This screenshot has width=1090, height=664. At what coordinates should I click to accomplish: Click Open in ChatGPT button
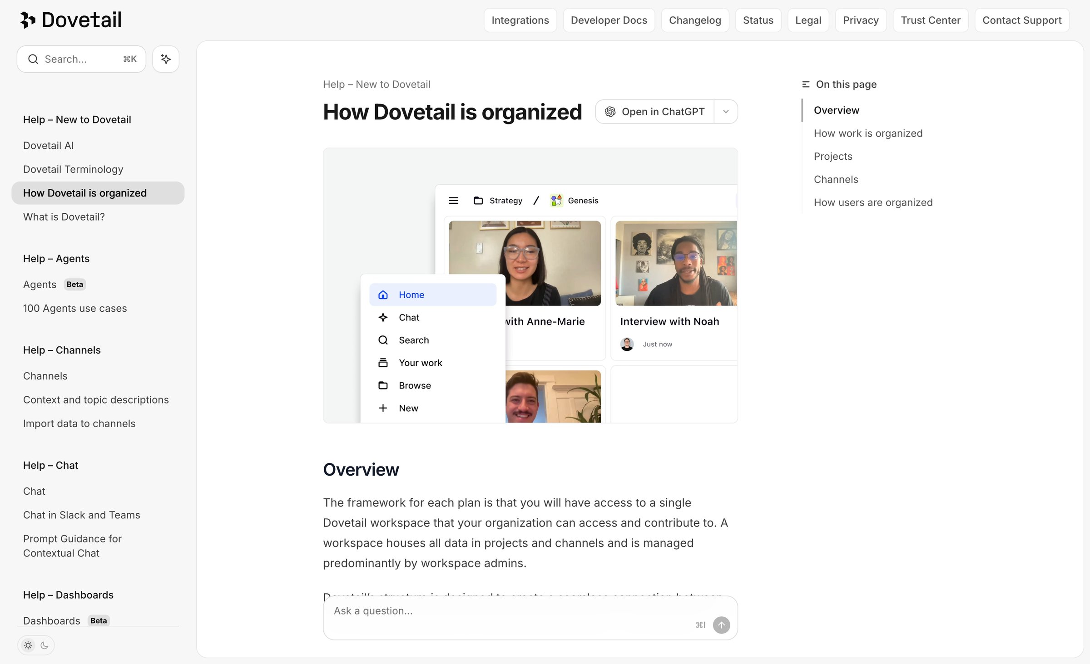coord(655,112)
